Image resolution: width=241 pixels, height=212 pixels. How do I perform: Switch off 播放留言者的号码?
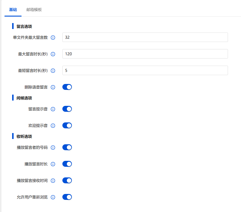tap(67, 147)
